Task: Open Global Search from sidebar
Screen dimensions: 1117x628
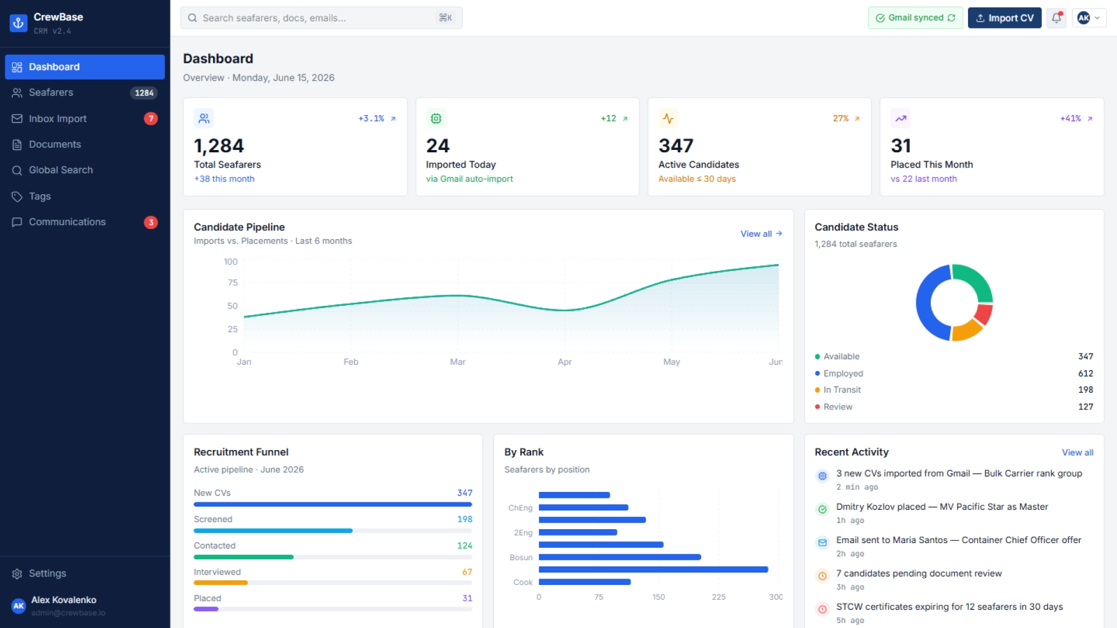Action: coord(85,170)
